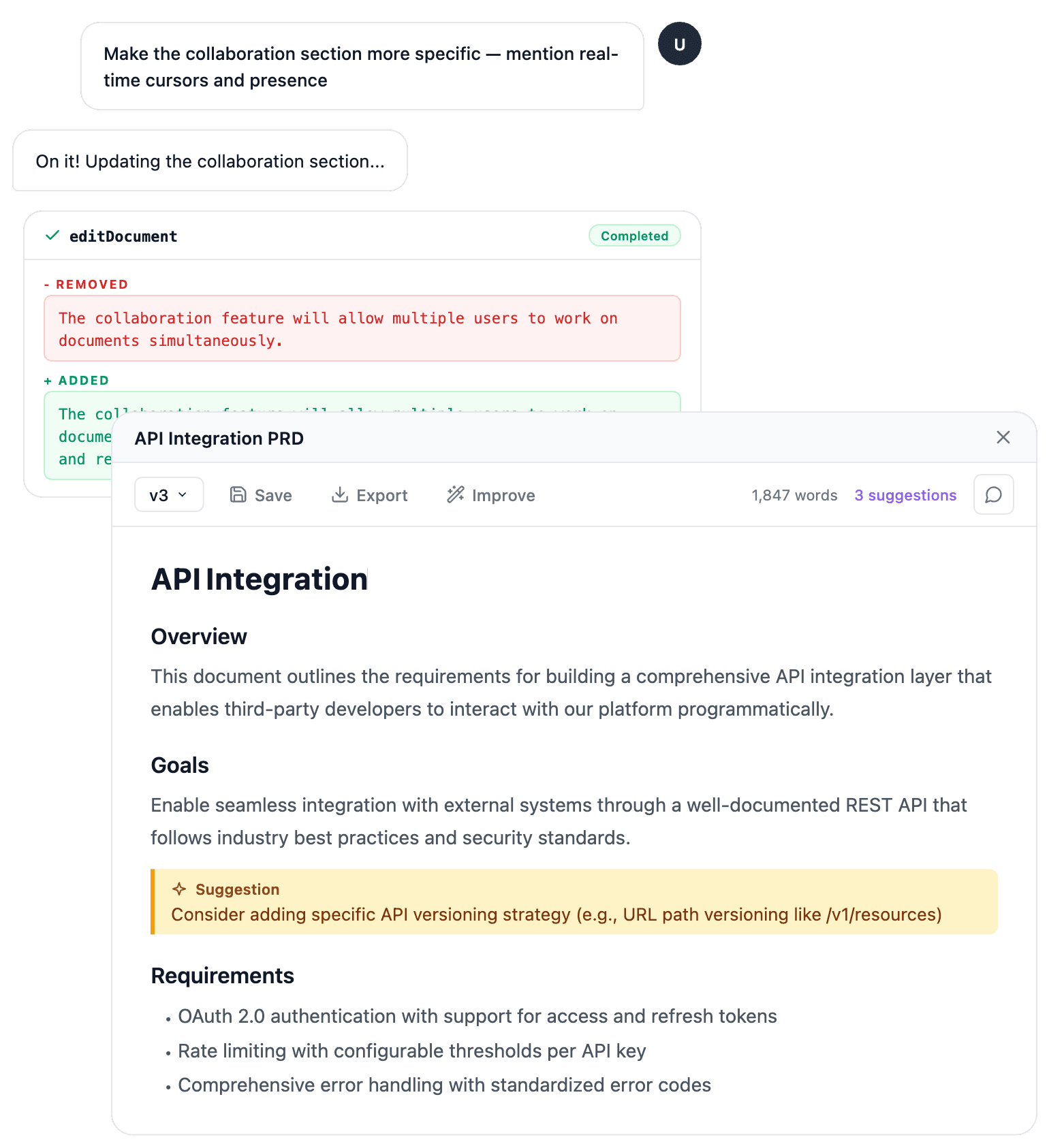Export the current document
The height and width of the screenshot is (1146, 1049).
pyautogui.click(x=369, y=495)
